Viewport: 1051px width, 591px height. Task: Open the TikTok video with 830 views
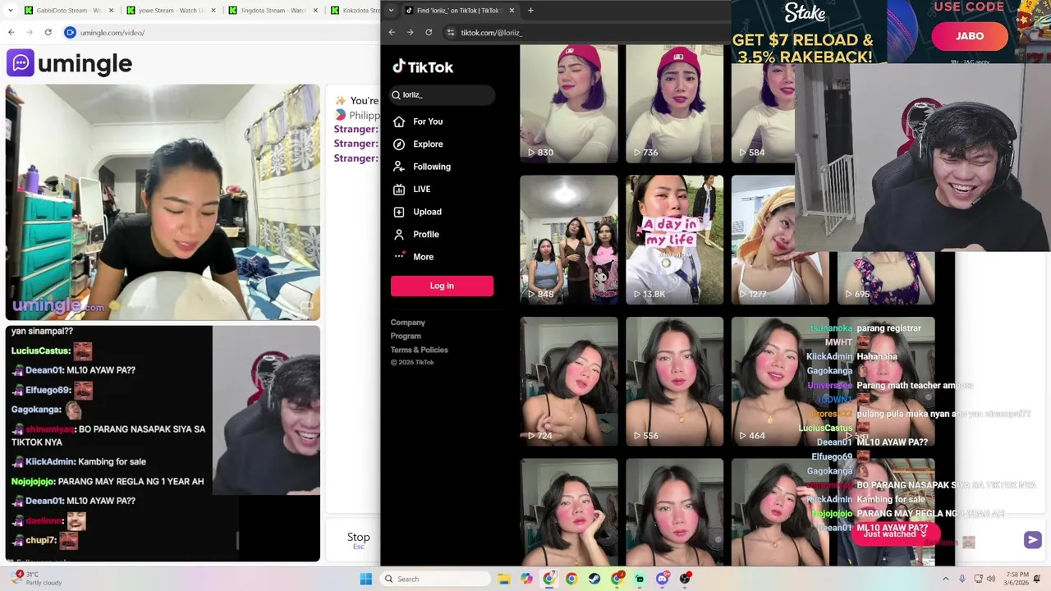pos(569,103)
